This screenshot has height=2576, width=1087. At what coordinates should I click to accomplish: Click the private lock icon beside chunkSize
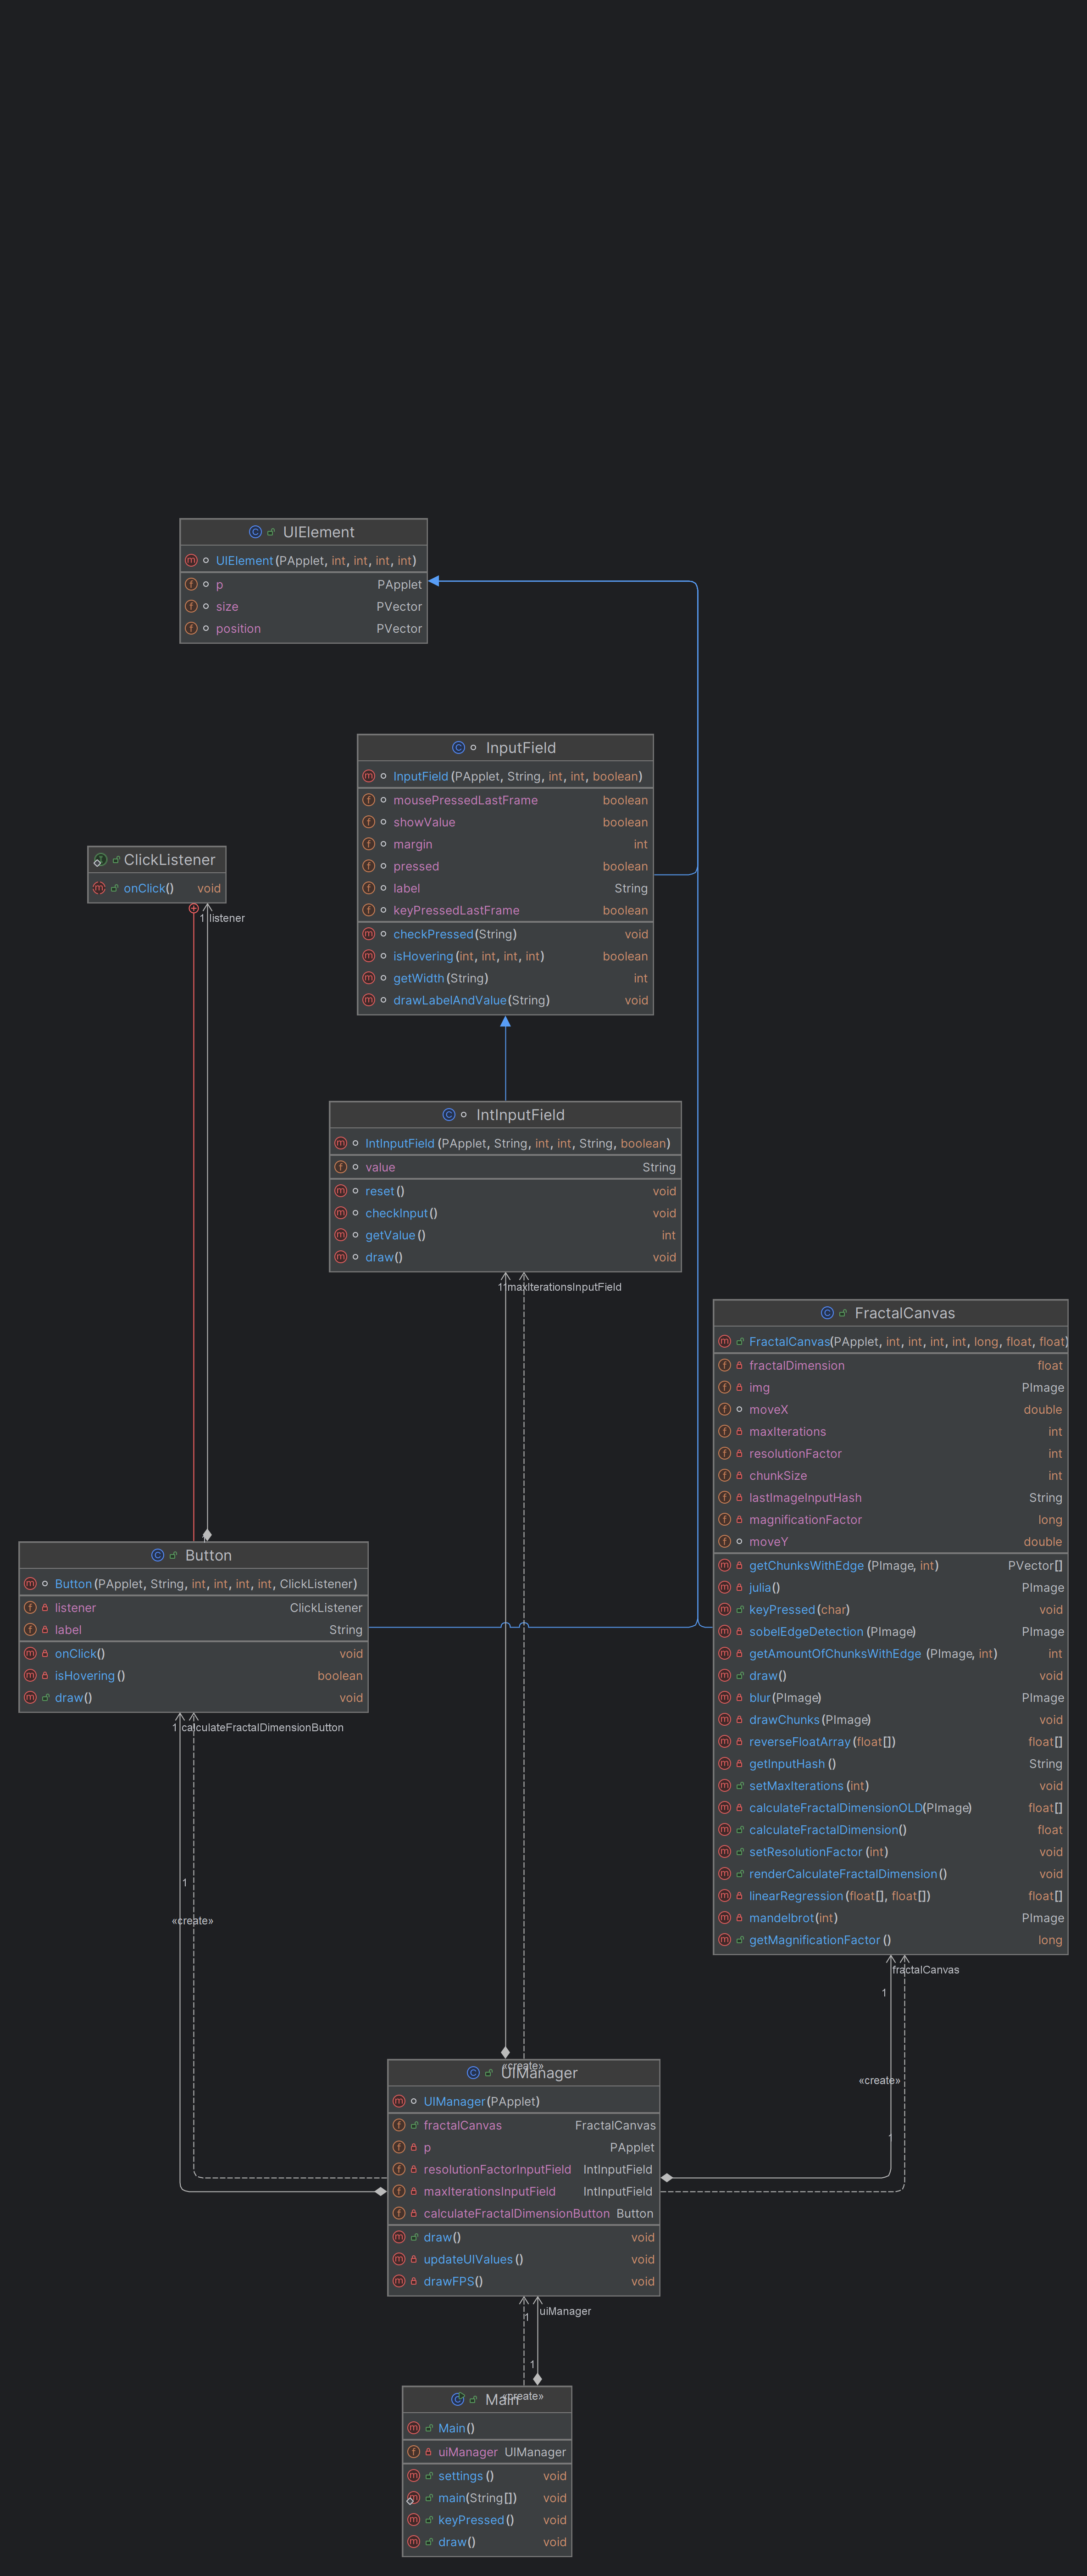click(739, 1475)
